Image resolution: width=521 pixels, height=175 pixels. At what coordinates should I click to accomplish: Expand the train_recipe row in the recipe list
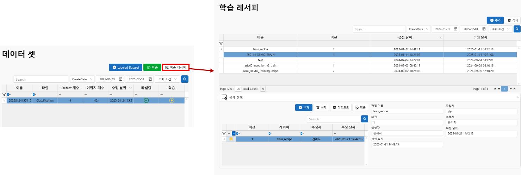[x=221, y=49]
